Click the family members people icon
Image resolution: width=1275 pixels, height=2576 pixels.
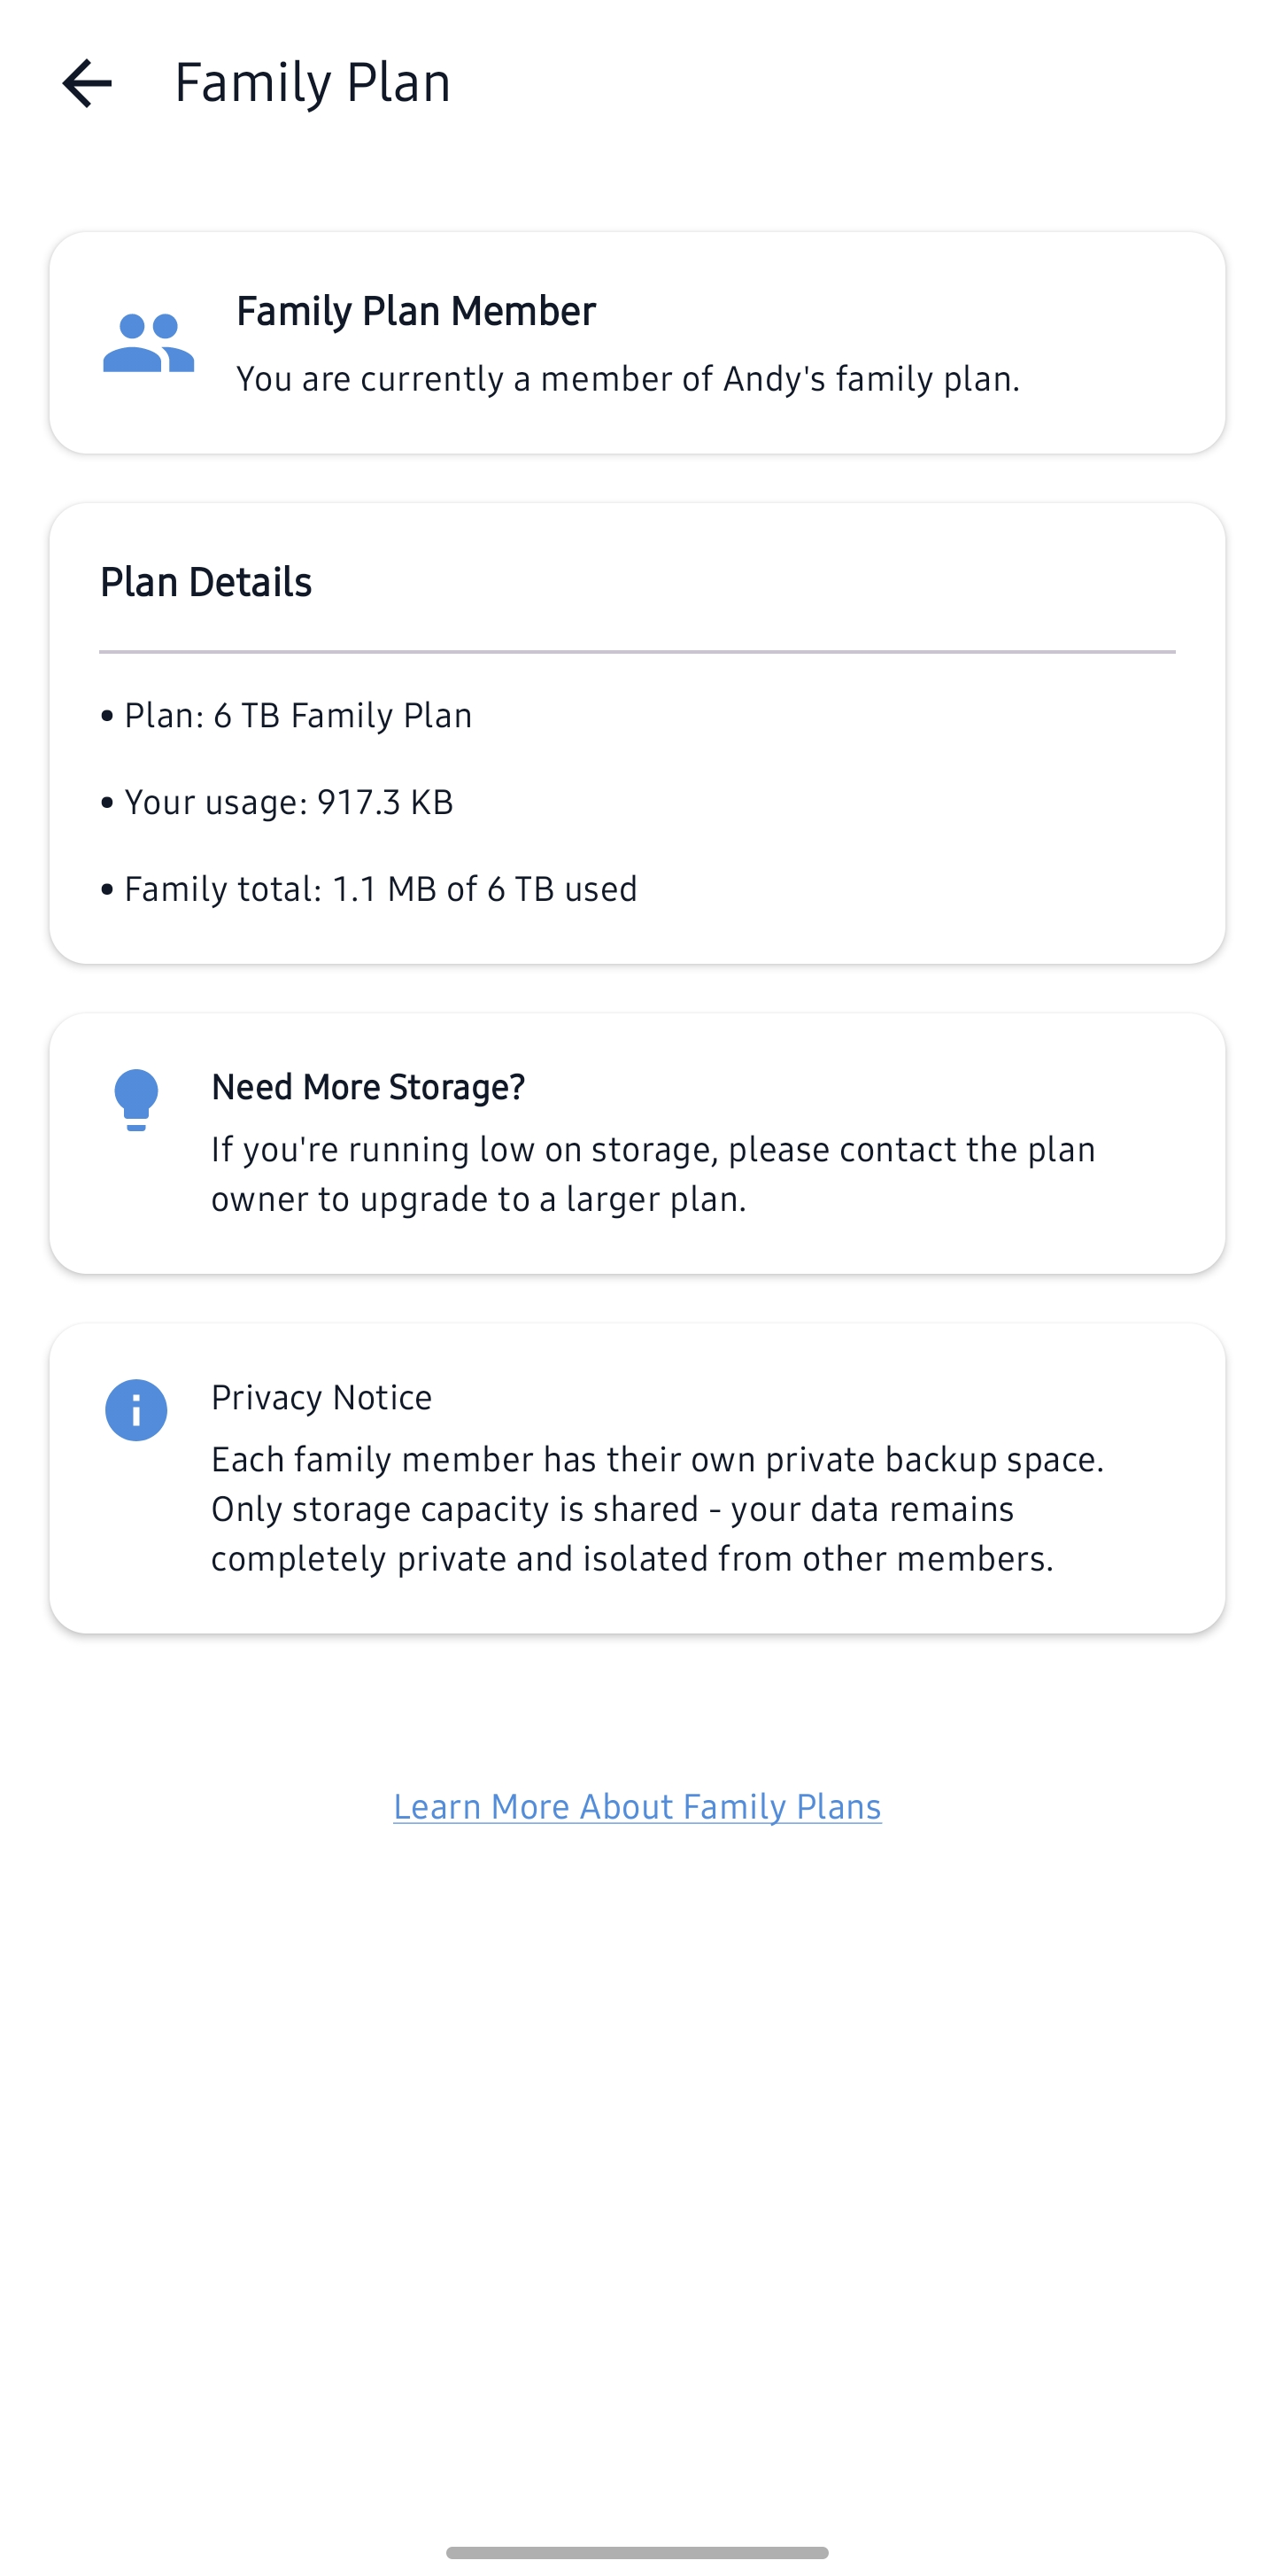pyautogui.click(x=149, y=343)
